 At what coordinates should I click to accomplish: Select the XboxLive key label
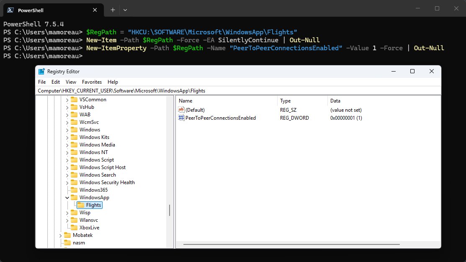pyautogui.click(x=89, y=228)
